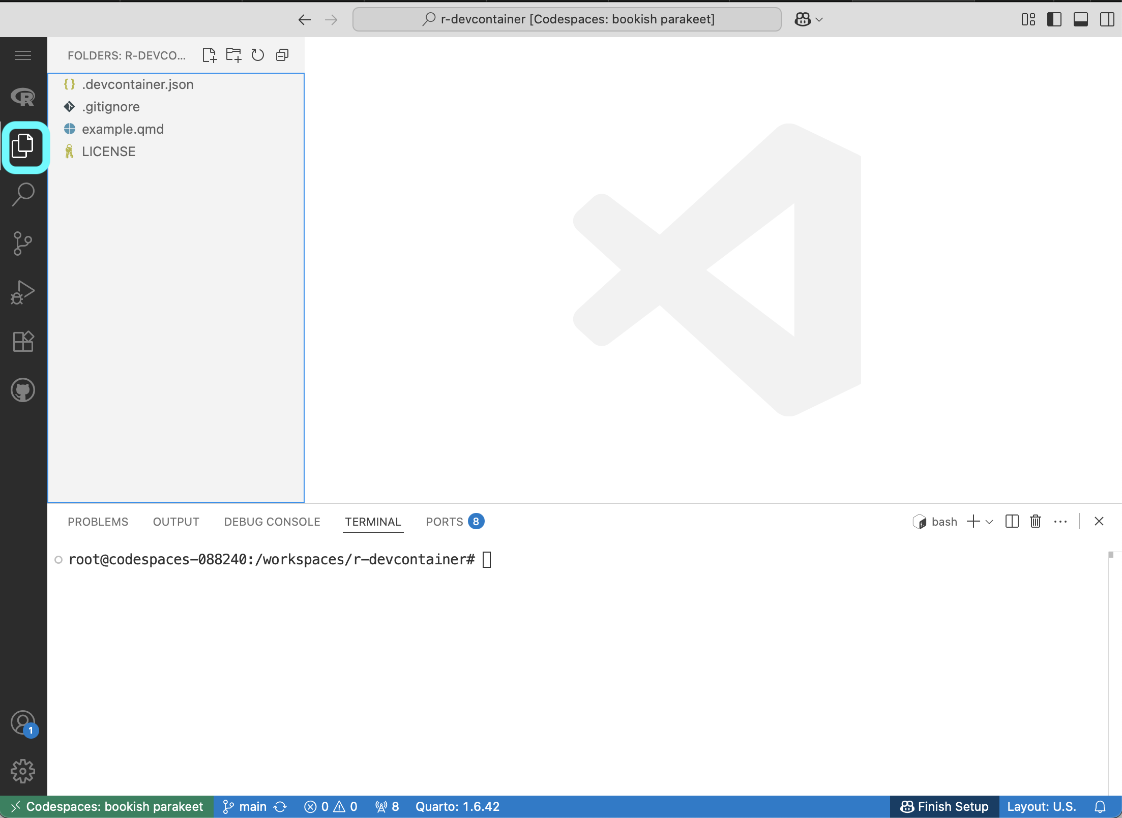This screenshot has width=1122, height=818.
Task: Open the Extensions view
Action: point(23,341)
